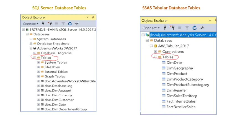Select the DimProductCategory tabular table
Image resolution: width=230 pixels, height=119 pixels.
point(185,79)
